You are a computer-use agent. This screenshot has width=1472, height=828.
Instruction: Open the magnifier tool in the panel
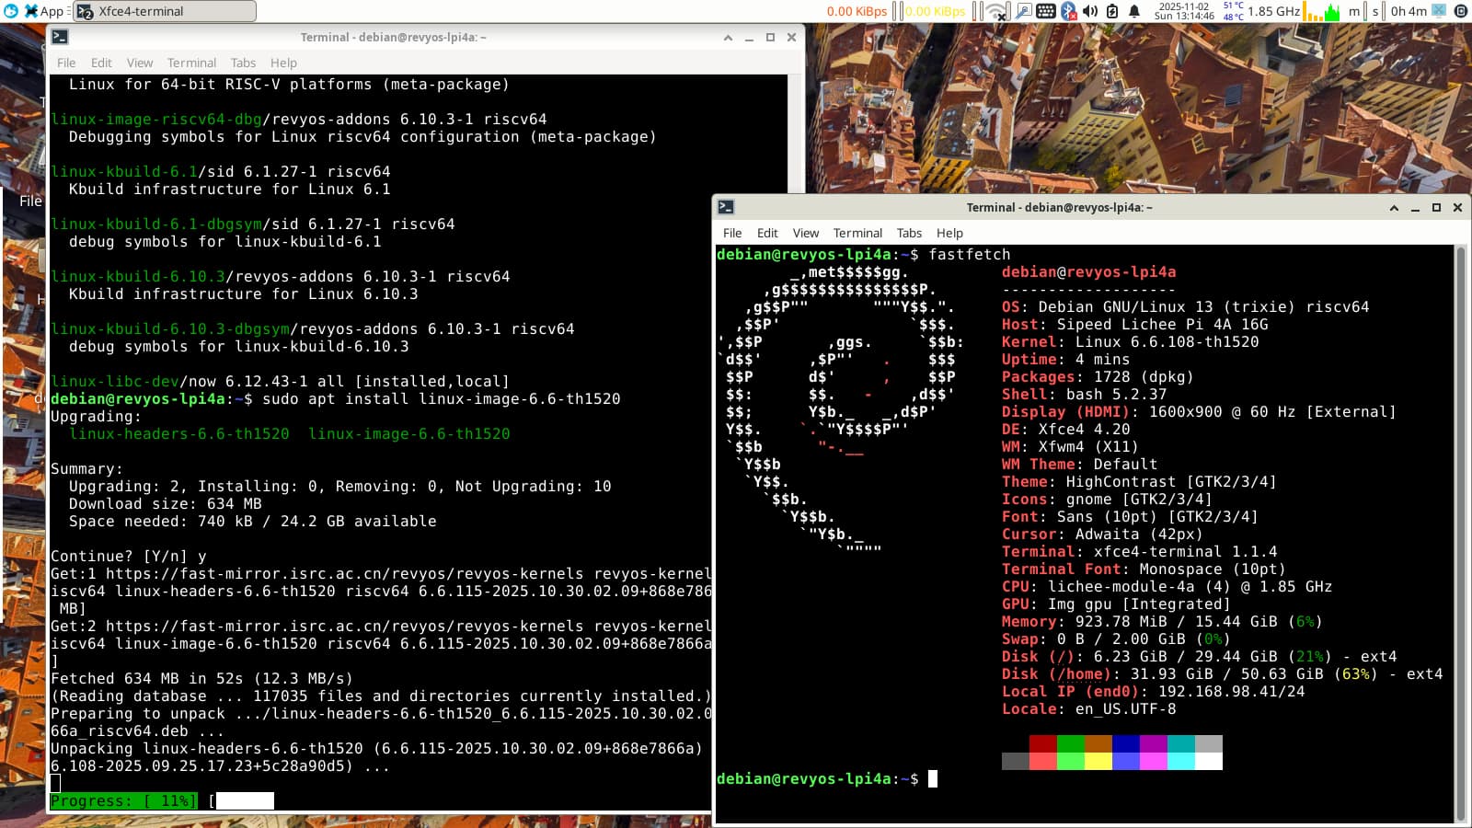1023,11
